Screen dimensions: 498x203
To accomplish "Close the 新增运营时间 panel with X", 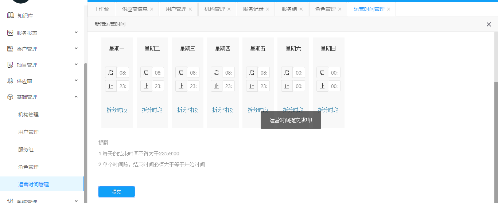I will [x=489, y=24].
